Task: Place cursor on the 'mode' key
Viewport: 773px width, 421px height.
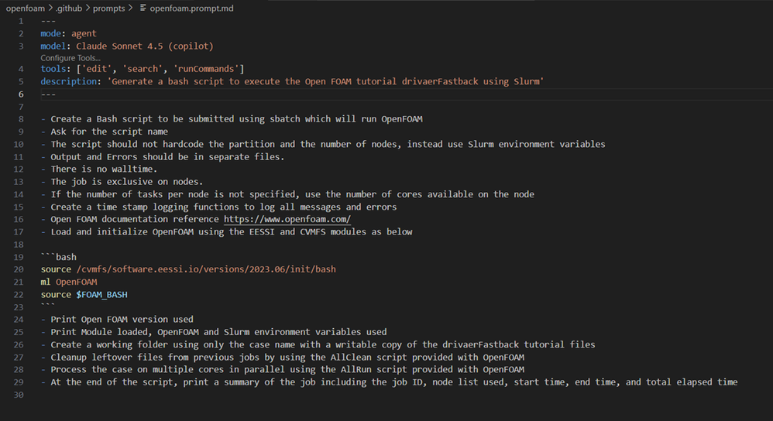Action: pos(53,34)
